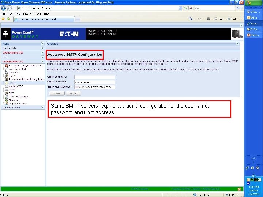Open the Tools menu in the menu bar
The height and width of the screenshot is (197, 263).
point(38,14)
